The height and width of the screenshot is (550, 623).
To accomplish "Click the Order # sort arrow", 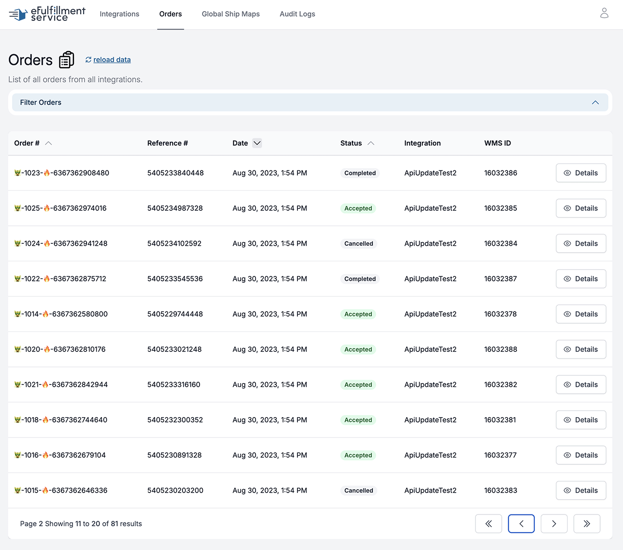I will 48,143.
